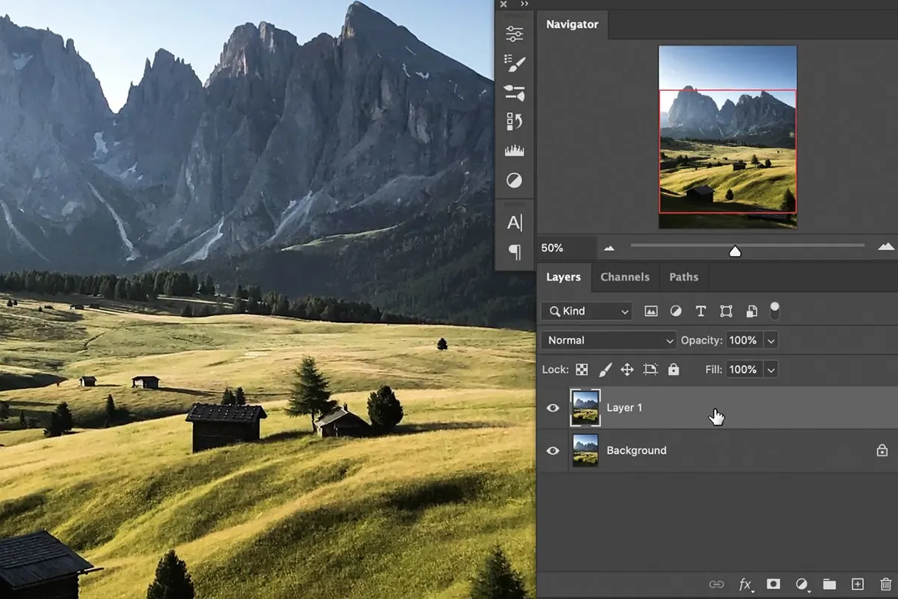Click the Navigator zoom percentage field
This screenshot has height=599, width=898.
click(x=565, y=248)
